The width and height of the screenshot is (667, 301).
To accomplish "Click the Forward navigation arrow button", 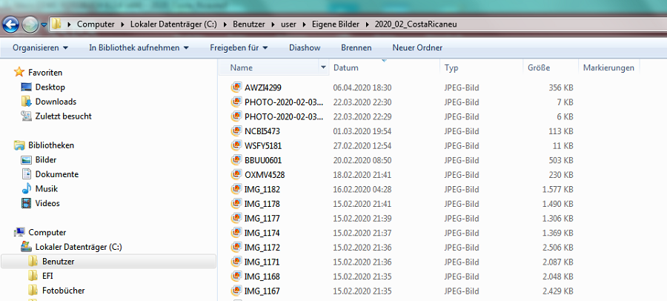I will pyautogui.click(x=30, y=25).
